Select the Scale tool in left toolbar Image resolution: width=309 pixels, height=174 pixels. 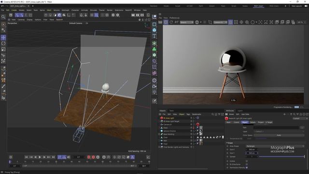pos(3,49)
